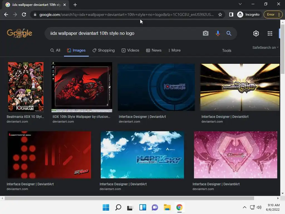The height and width of the screenshot is (214, 285).
Task: Switch to the All results tab
Action: 55,50
